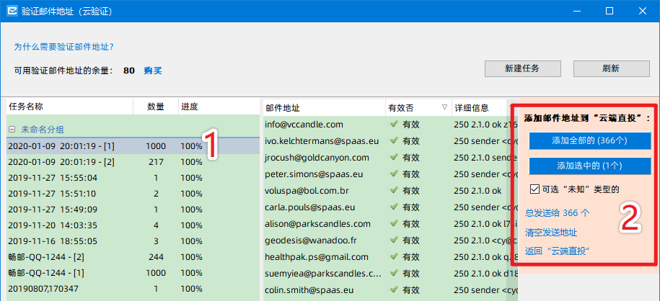Image resolution: width=660 pixels, height=301 pixels.
Task: Click 添加选中的 (1个) button
Action: [x=590, y=166]
